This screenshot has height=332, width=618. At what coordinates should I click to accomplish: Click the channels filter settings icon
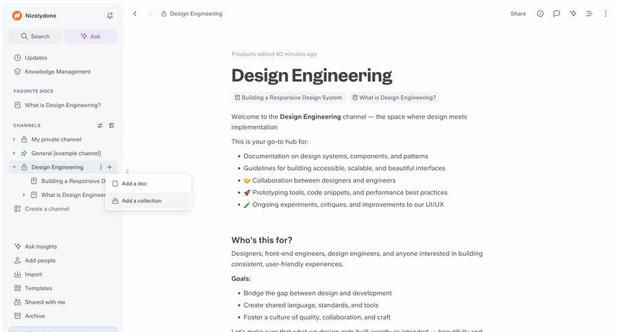coord(100,126)
